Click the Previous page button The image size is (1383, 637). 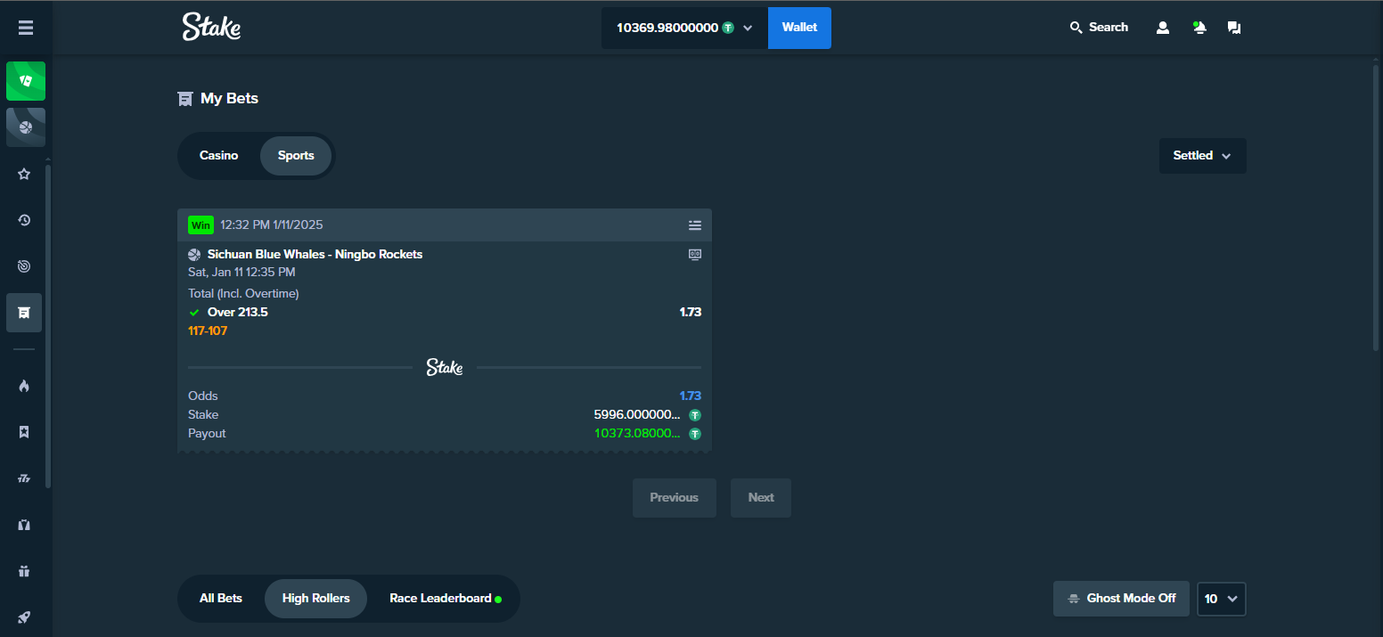(675, 498)
